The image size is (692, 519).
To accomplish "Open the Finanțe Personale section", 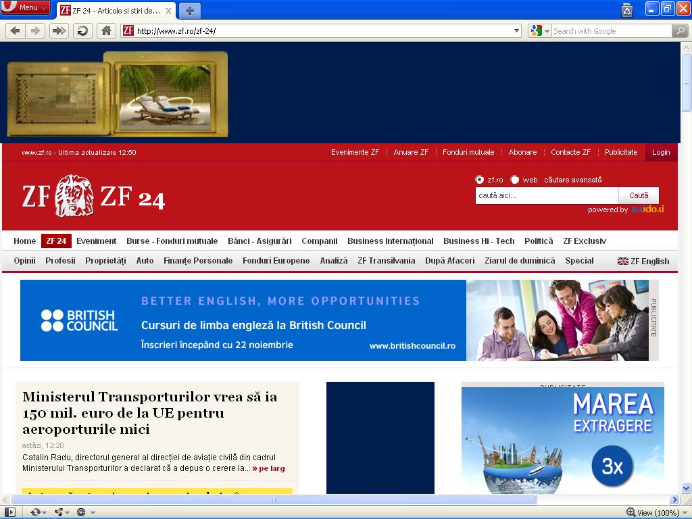I will [198, 261].
